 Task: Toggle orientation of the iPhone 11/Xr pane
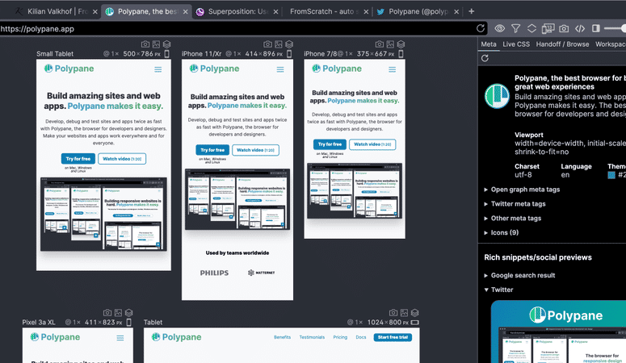pos(289,53)
